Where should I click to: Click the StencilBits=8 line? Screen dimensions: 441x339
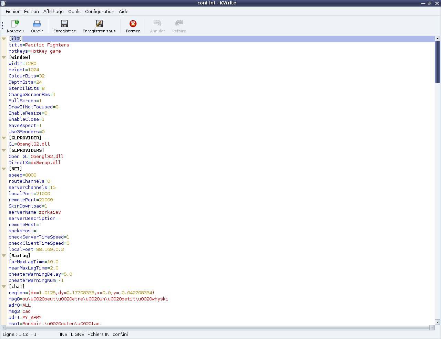[27, 88]
